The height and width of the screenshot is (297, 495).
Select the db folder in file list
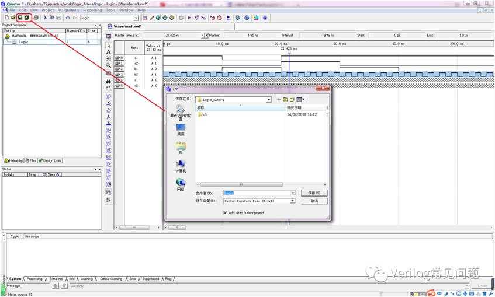tap(203, 115)
